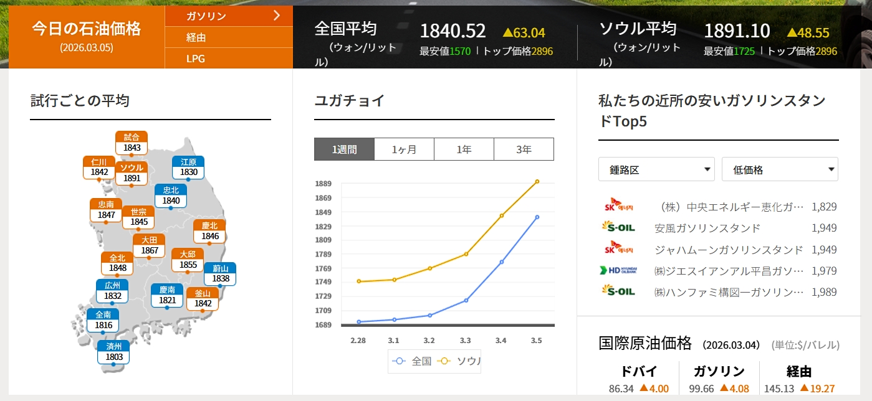Click the 全南 1816 map marker
The width and height of the screenshot is (872, 401).
(103, 320)
